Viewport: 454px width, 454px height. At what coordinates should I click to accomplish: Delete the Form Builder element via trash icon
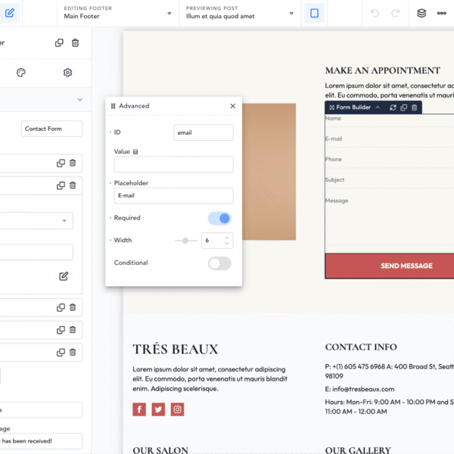pyautogui.click(x=415, y=107)
